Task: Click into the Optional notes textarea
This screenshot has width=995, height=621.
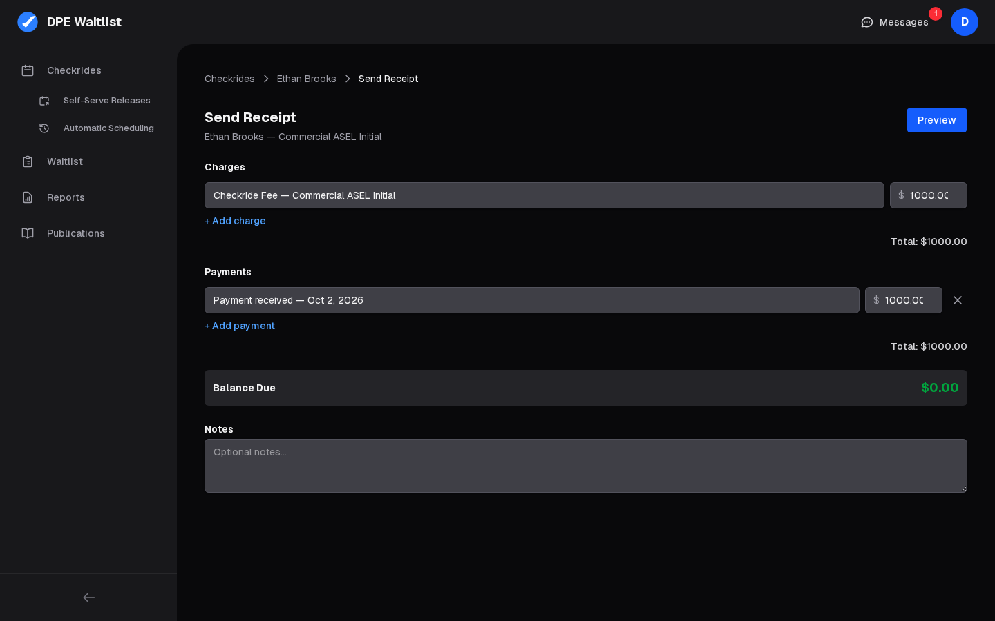Action: pyautogui.click(x=586, y=466)
